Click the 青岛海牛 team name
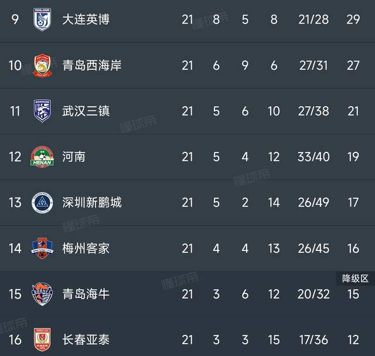This screenshot has width=375, height=356. click(x=86, y=294)
